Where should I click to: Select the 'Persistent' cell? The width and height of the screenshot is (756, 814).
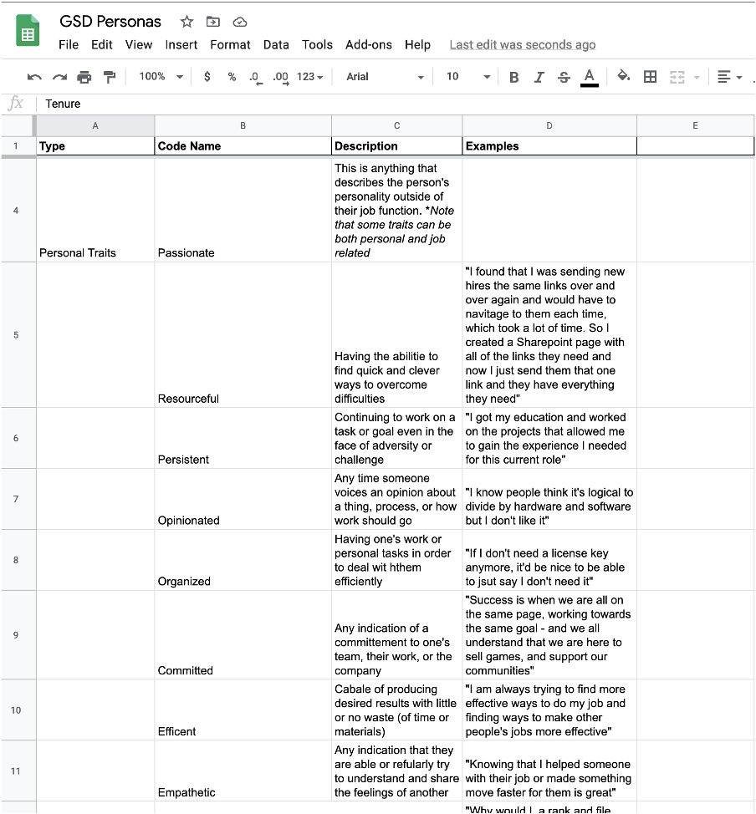(x=243, y=438)
